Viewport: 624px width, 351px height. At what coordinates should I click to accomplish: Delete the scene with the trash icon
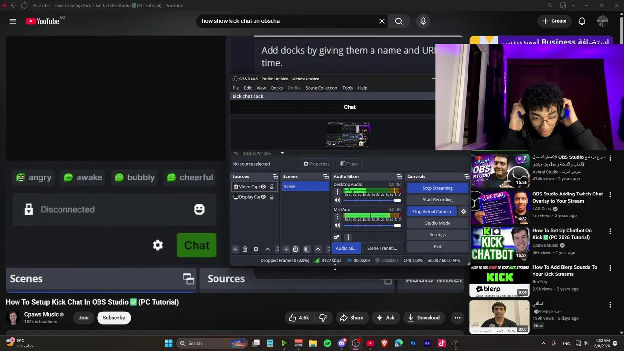click(x=295, y=249)
